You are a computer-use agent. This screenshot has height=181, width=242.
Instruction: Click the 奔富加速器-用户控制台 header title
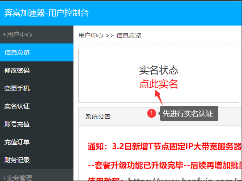47,13
